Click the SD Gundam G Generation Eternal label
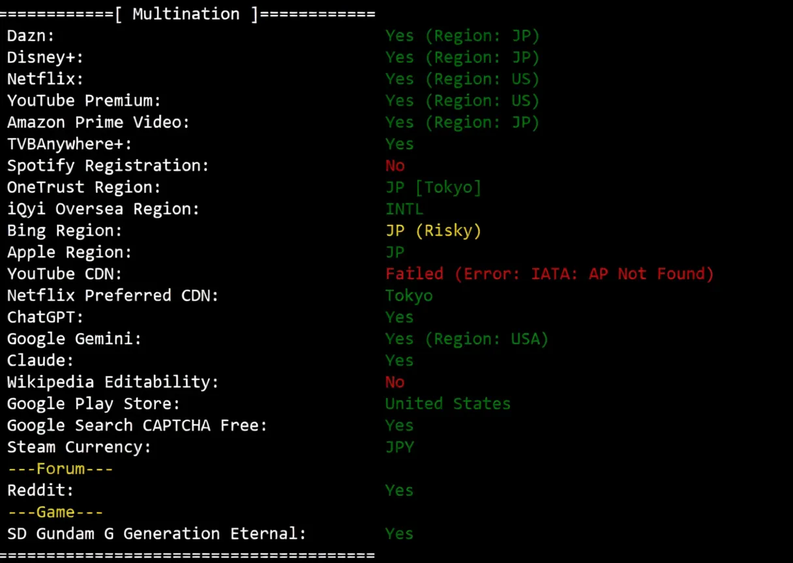The image size is (793, 563). click(x=157, y=534)
